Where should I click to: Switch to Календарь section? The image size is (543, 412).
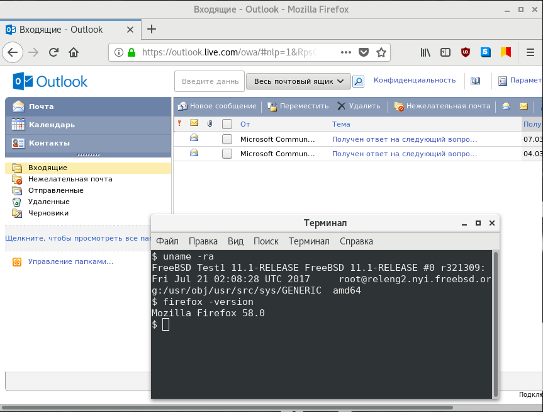click(88, 125)
